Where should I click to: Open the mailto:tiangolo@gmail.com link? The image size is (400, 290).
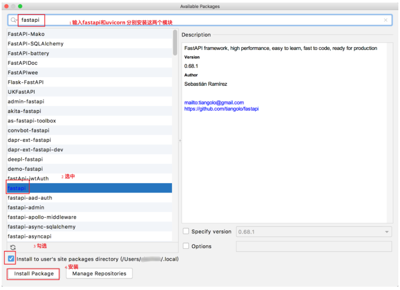point(214,103)
